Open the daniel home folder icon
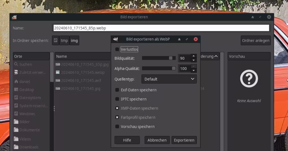The height and width of the screenshot is (151, 288). click(16, 81)
